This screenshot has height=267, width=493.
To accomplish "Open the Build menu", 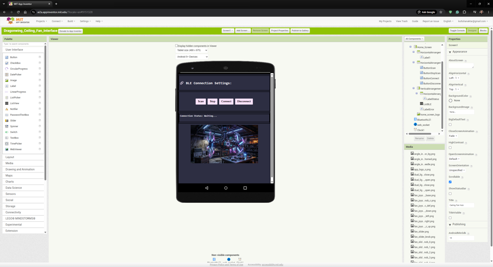I will 71,21.
